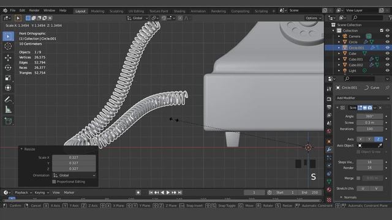
Task: Expand the Camera object in outliner
Action: coord(339,36)
